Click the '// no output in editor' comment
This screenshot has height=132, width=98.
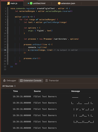point(66,50)
